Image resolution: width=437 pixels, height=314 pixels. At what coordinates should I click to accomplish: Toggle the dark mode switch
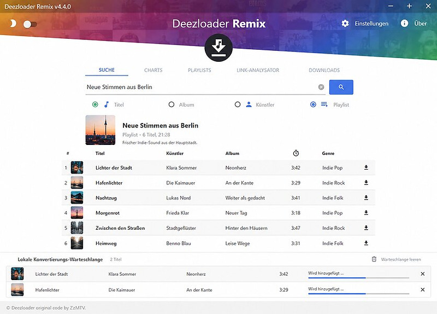click(30, 24)
